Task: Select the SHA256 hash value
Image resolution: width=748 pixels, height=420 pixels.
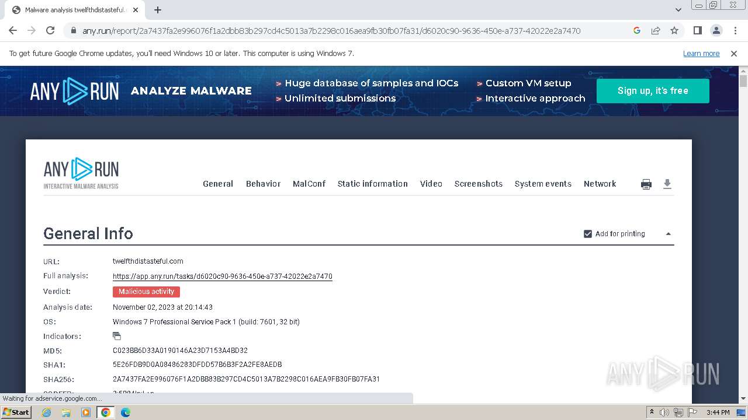Action: click(246, 379)
